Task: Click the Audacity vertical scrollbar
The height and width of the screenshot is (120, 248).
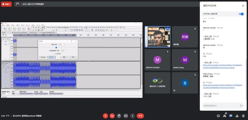Action: point(141,63)
